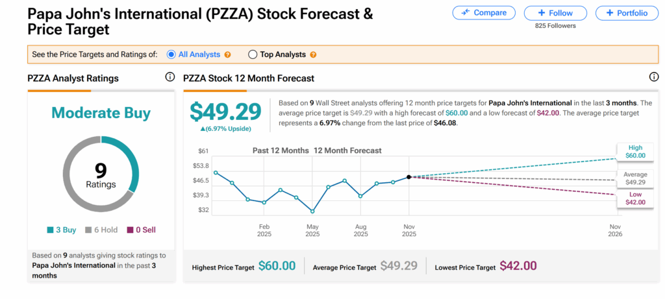Image resolution: width=665 pixels, height=299 pixels.
Task: Select the All Analysts radio button
Action: coord(171,54)
